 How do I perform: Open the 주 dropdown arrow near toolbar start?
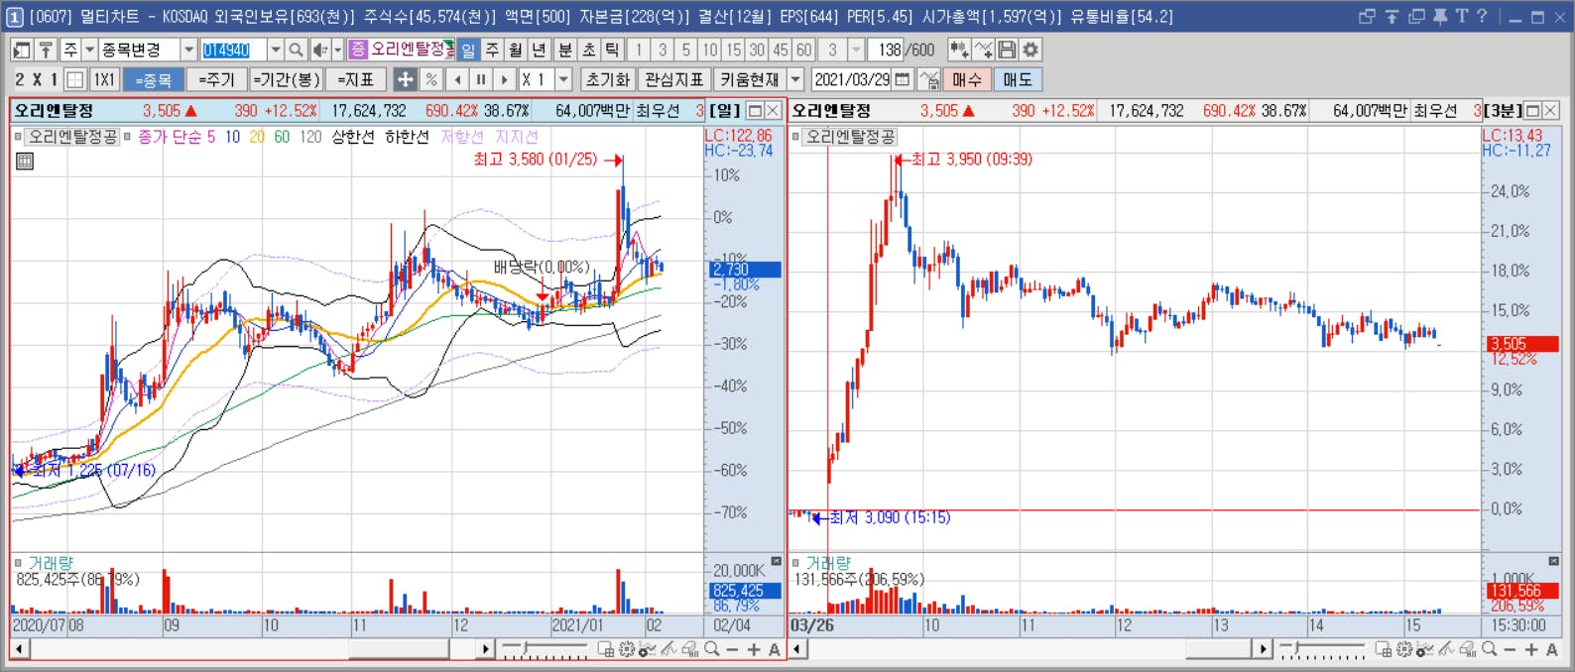pos(89,50)
